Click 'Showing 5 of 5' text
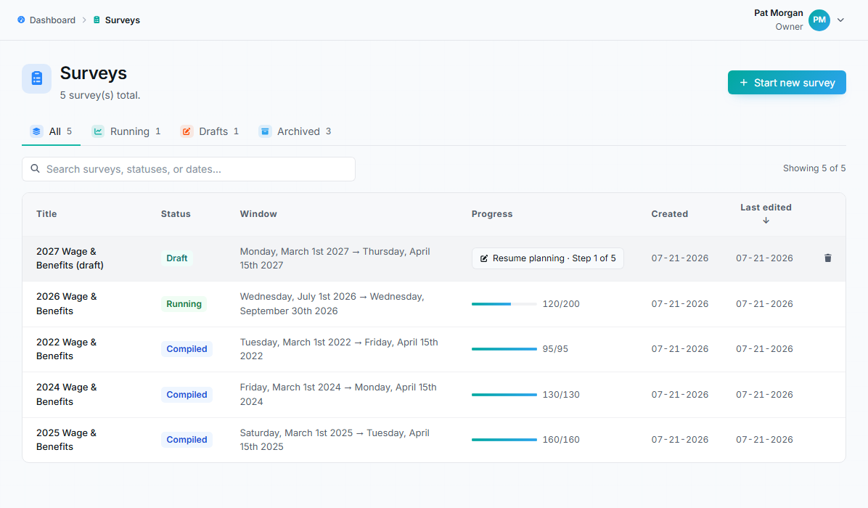The image size is (868, 508). click(814, 168)
